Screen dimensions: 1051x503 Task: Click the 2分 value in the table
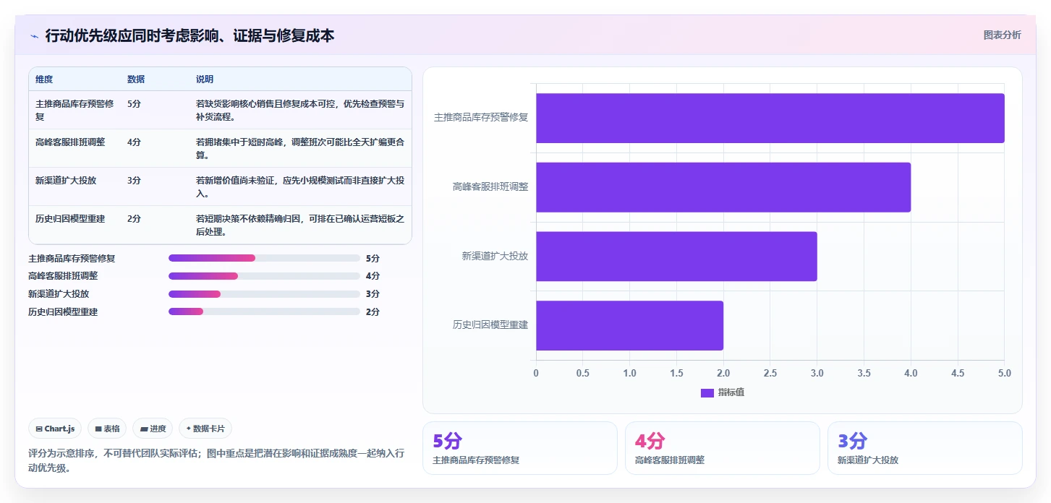134,219
